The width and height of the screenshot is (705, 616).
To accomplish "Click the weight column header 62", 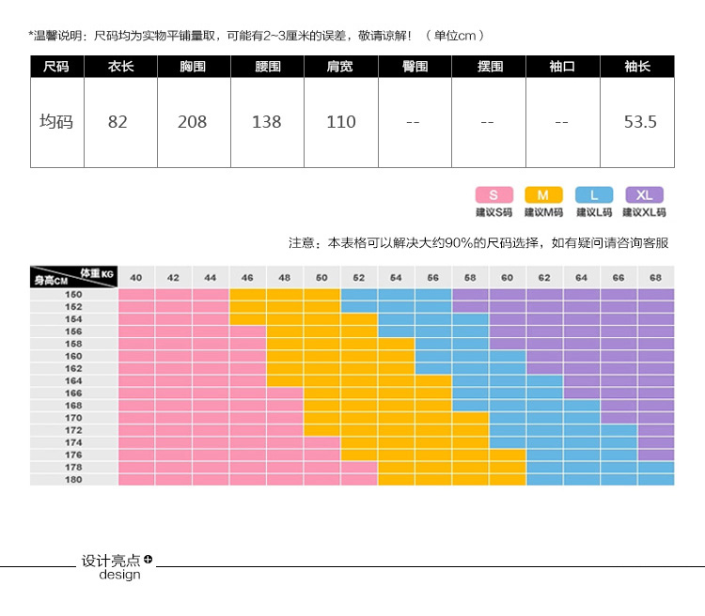I will (x=544, y=278).
